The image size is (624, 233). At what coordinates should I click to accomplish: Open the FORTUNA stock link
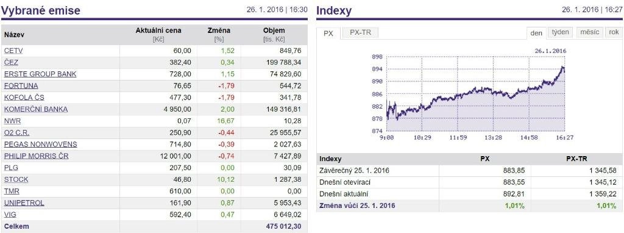pos(21,85)
